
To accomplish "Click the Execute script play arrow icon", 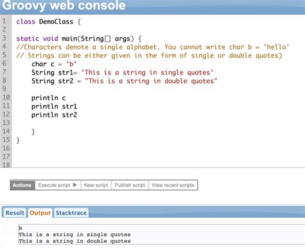I will coord(75,185).
